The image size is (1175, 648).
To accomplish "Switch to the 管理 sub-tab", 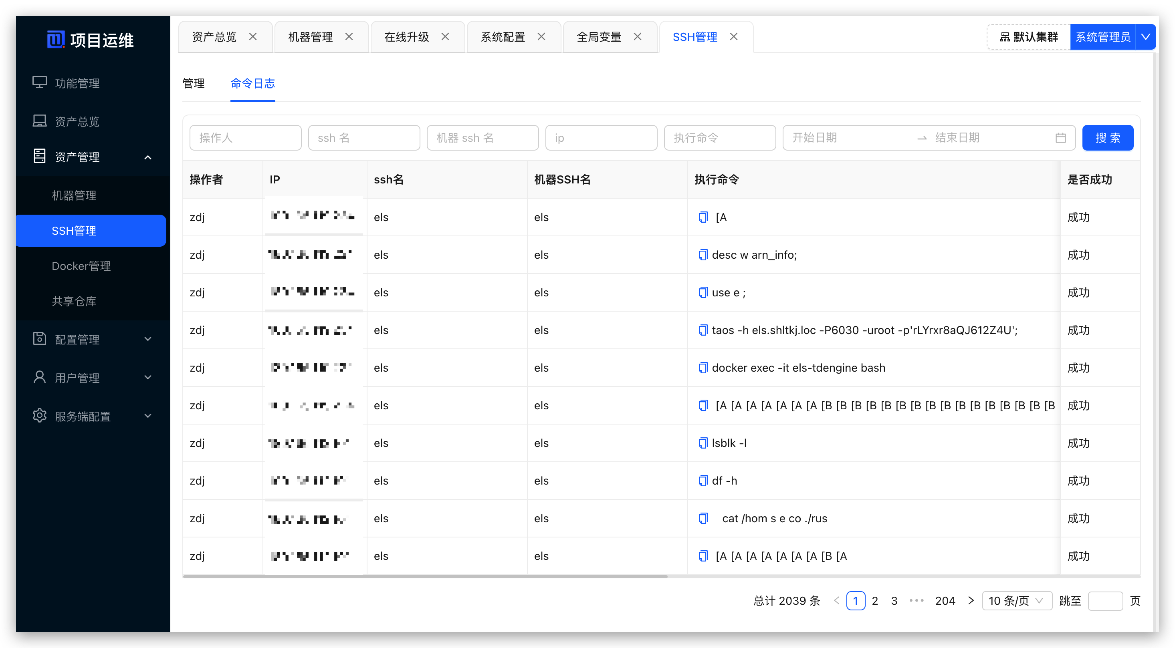I will pos(194,83).
